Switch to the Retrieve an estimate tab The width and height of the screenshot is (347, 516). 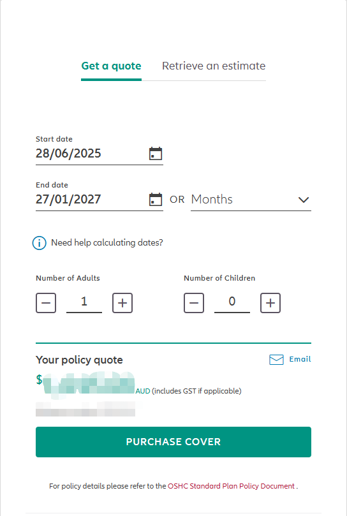pos(214,66)
